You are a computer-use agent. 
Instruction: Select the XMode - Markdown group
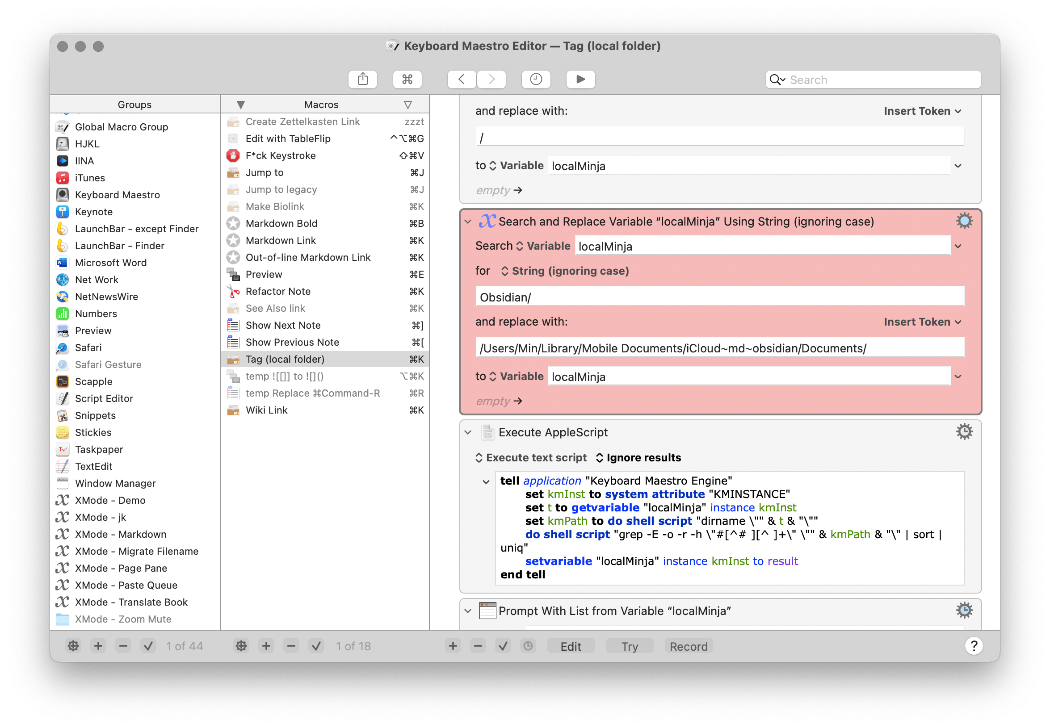click(135, 534)
